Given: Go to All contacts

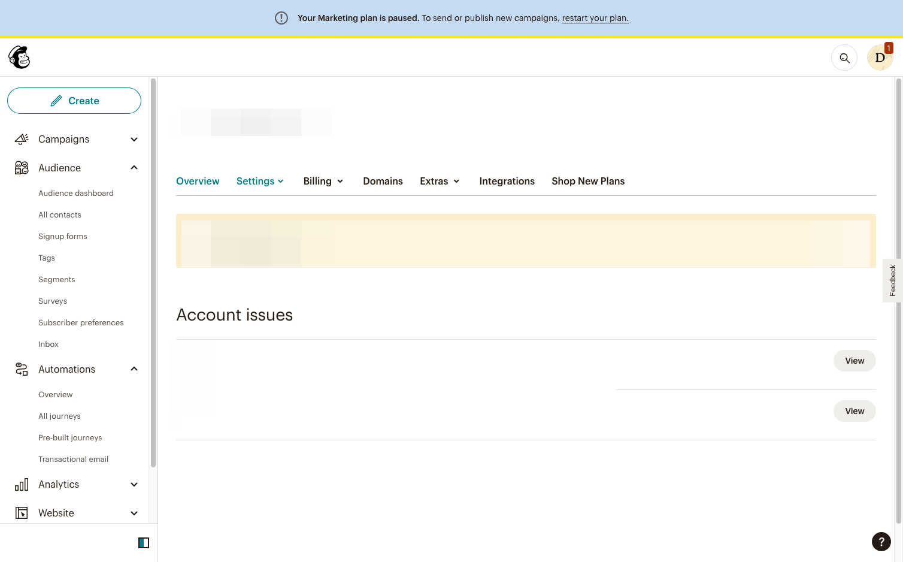Looking at the screenshot, I should point(60,214).
